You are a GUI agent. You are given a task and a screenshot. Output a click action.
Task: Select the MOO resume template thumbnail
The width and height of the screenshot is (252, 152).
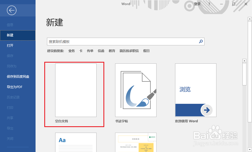136,142
